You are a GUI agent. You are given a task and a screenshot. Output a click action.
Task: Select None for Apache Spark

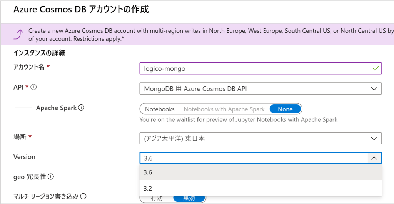tap(285, 109)
